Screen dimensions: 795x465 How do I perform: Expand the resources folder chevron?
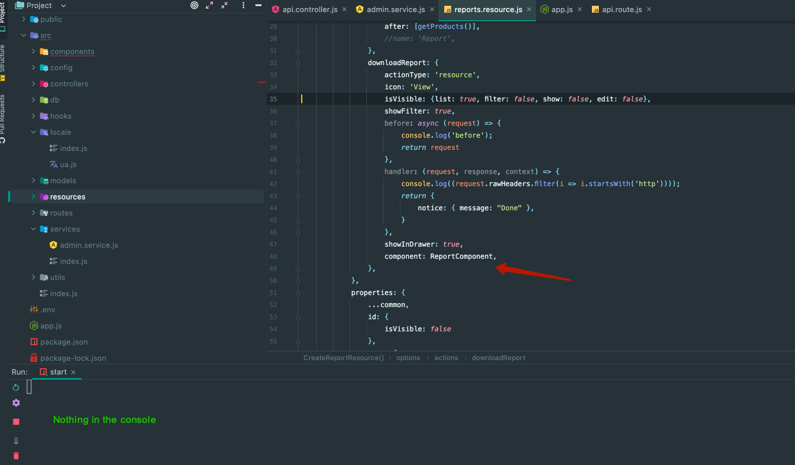pyautogui.click(x=33, y=196)
